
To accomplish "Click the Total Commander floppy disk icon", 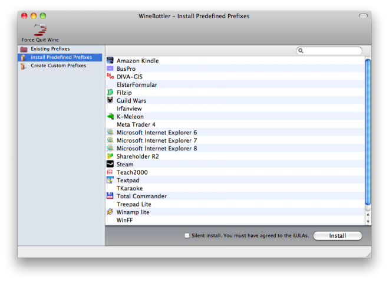I will [x=110, y=196].
